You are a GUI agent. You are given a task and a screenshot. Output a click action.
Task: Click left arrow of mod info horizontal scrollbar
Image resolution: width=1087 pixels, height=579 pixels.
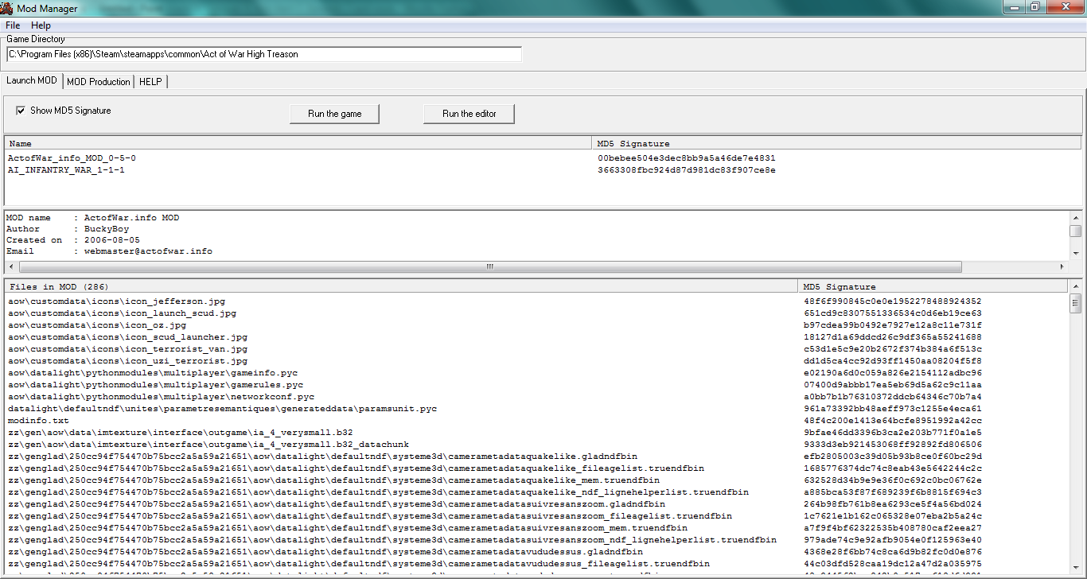(x=10, y=267)
